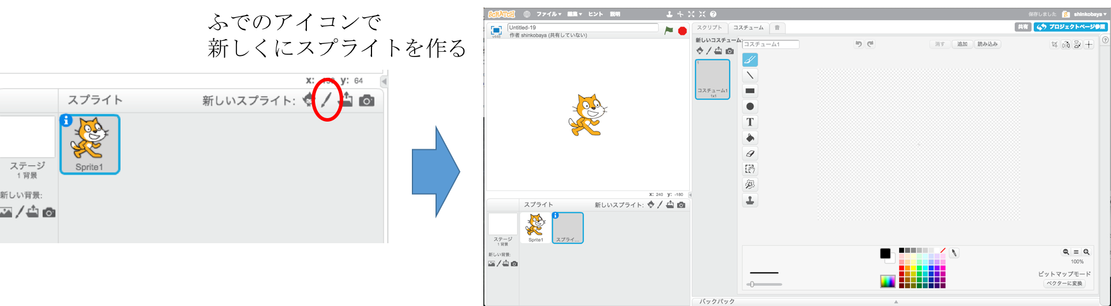The height and width of the screenshot is (306, 1111).
Task: Select the Rectangle tool
Action: (750, 91)
